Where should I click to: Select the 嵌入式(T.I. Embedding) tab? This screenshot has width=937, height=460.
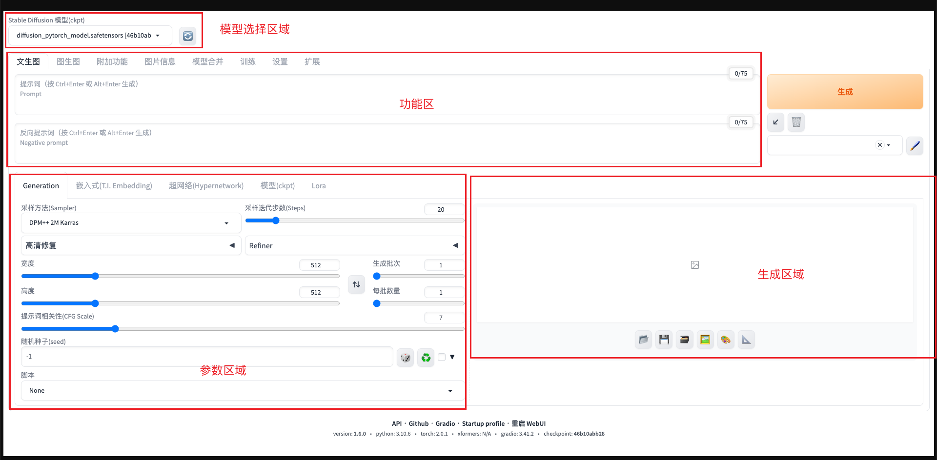[x=114, y=186]
